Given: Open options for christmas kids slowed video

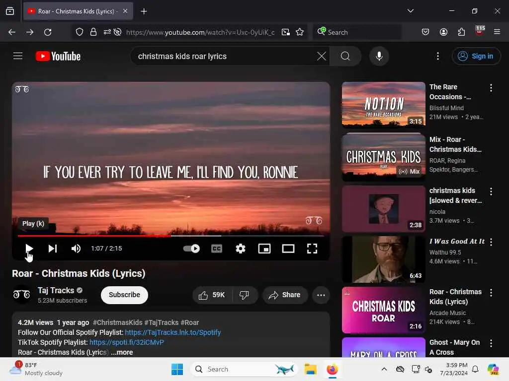Looking at the screenshot, I should [x=491, y=191].
